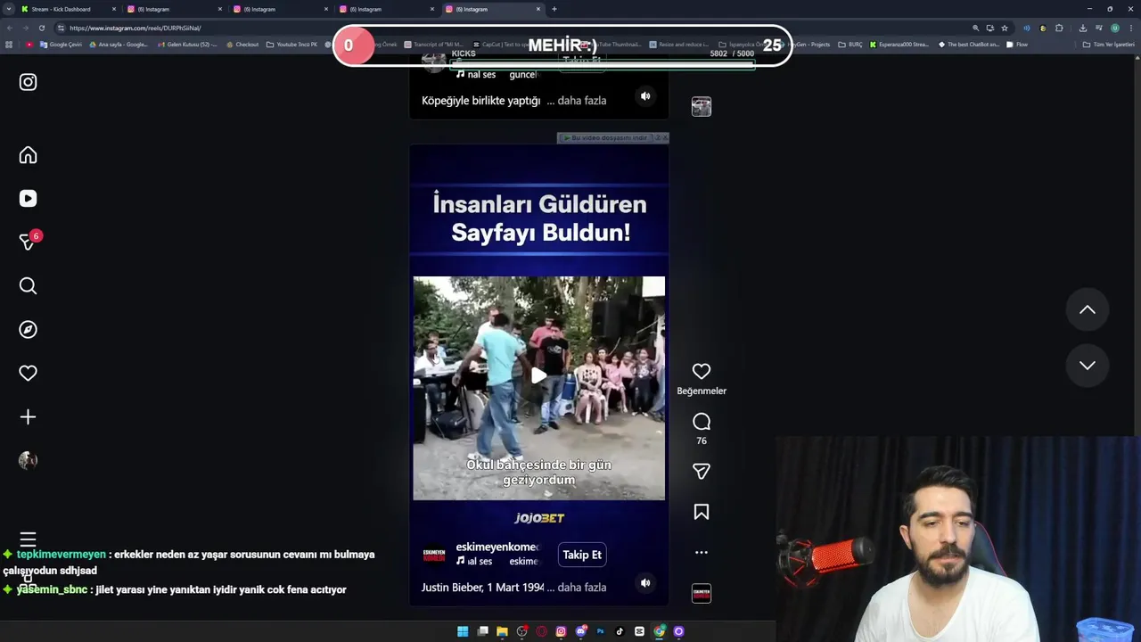Screen dimensions: 1141x642
Task: Open File Explorer from taskbar
Action: 502,631
